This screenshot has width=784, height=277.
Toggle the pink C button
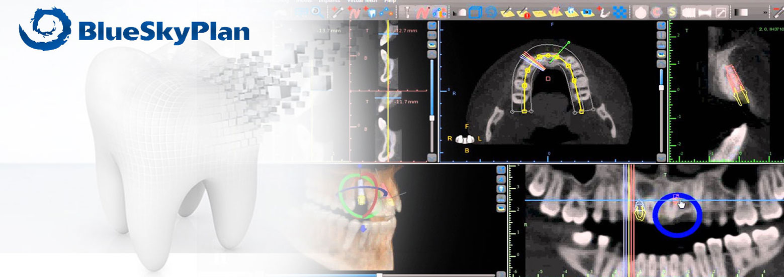click(657, 12)
